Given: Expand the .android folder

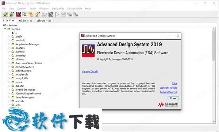Looking at the screenshot, I should pos(9,40).
